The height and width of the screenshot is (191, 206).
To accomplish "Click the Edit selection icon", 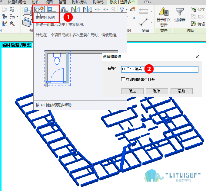I will pos(193,24).
